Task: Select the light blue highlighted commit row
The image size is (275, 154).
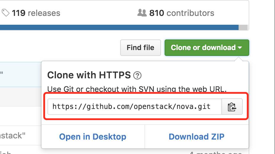Action: click(x=20, y=74)
